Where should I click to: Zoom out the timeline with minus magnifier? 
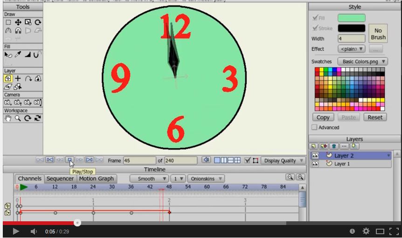[290, 177]
